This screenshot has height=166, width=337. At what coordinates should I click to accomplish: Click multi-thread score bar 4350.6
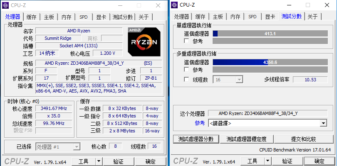coord(270,62)
